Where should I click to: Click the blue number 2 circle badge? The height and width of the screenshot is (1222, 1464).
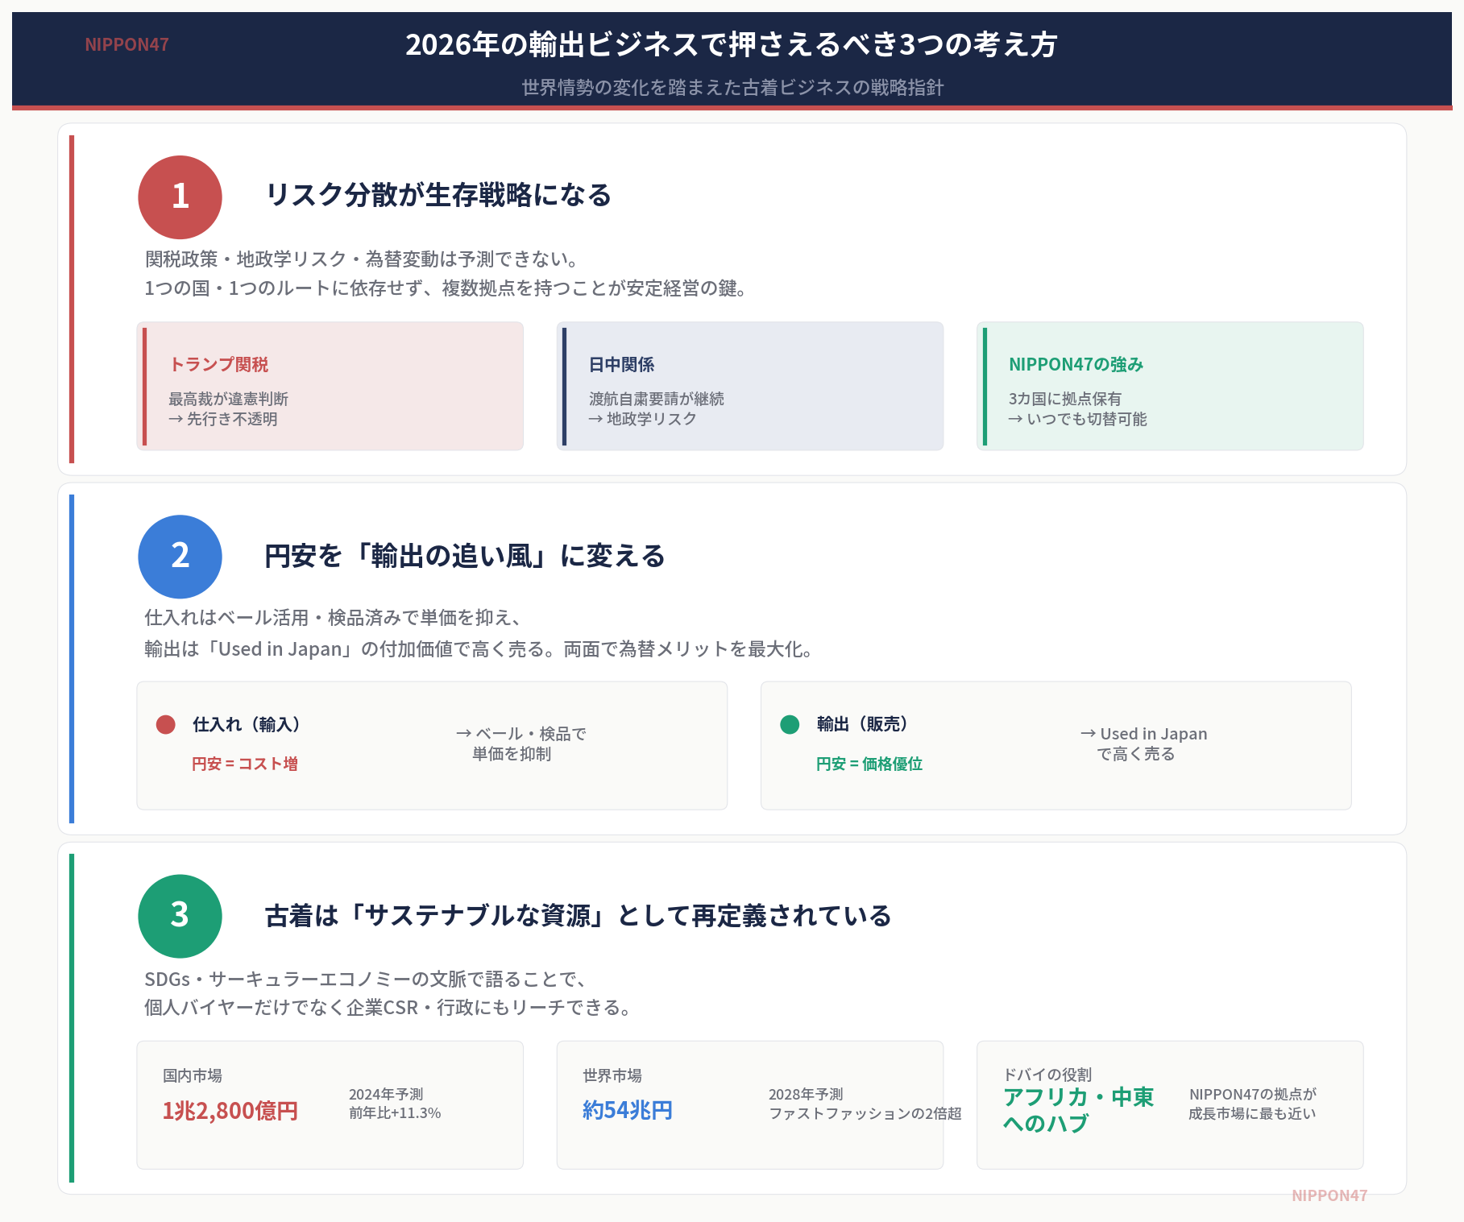click(x=180, y=557)
